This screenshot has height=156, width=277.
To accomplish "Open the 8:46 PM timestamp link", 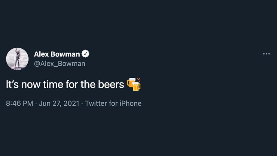I will (x=20, y=103).
